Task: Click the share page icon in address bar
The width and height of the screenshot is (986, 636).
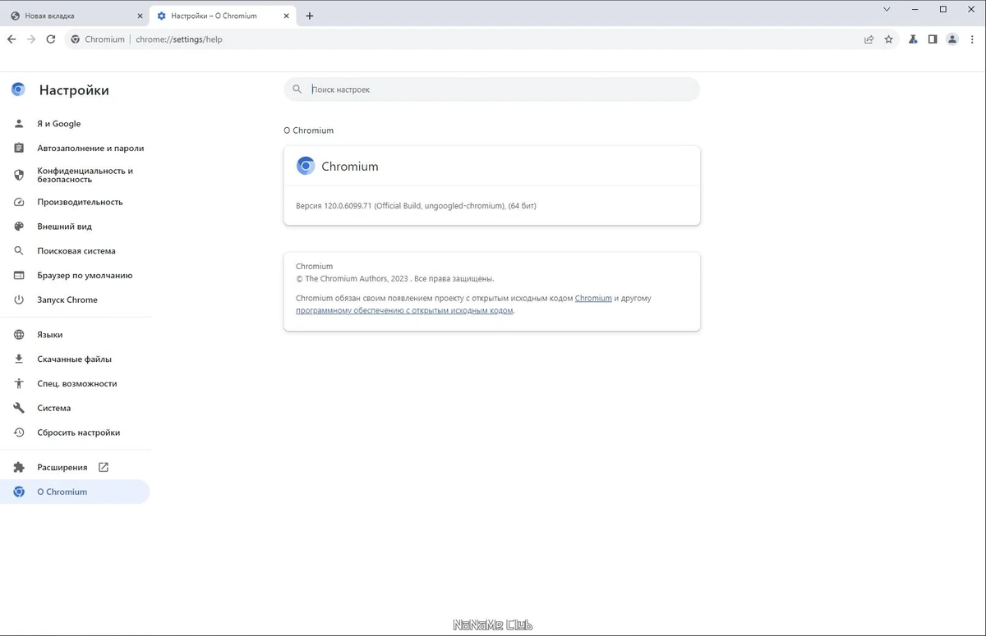Action: (869, 39)
